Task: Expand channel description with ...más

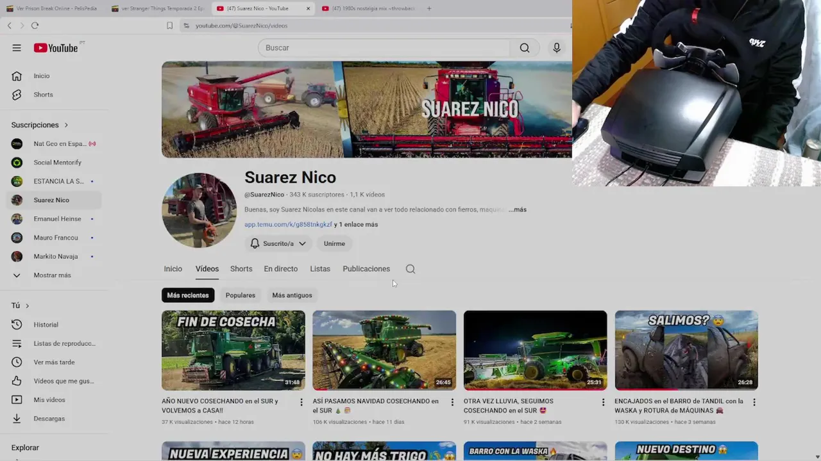Action: tap(518, 209)
